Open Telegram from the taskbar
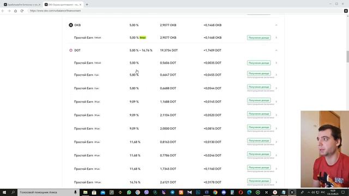This screenshot has height=196, width=349. point(172,192)
